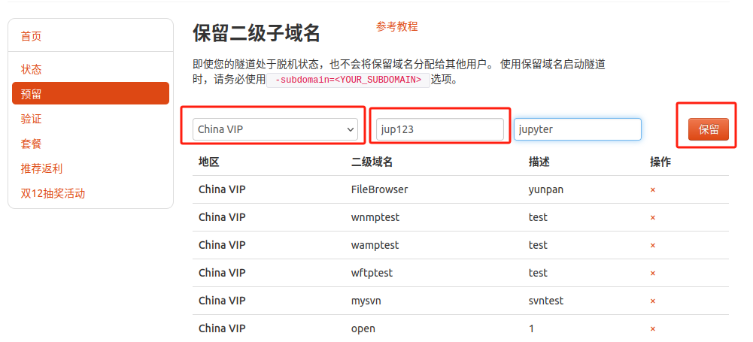Open the 参考教程 tutorial link

point(396,27)
